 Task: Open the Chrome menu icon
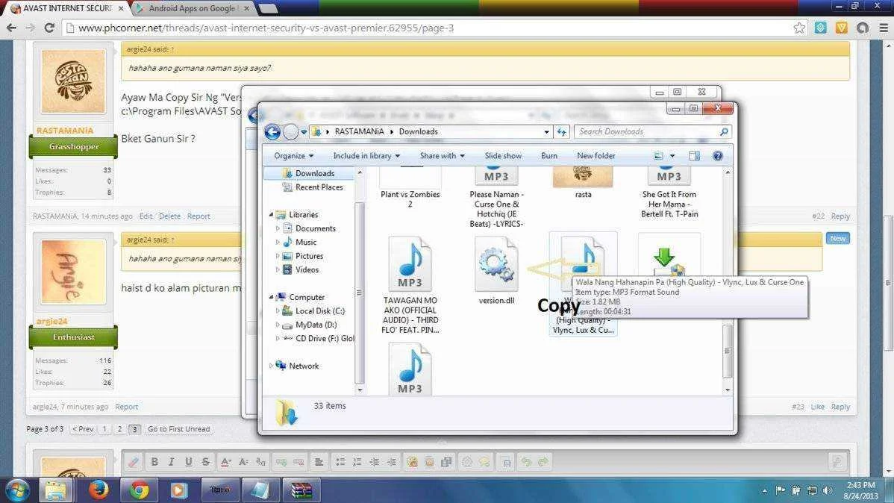(884, 28)
